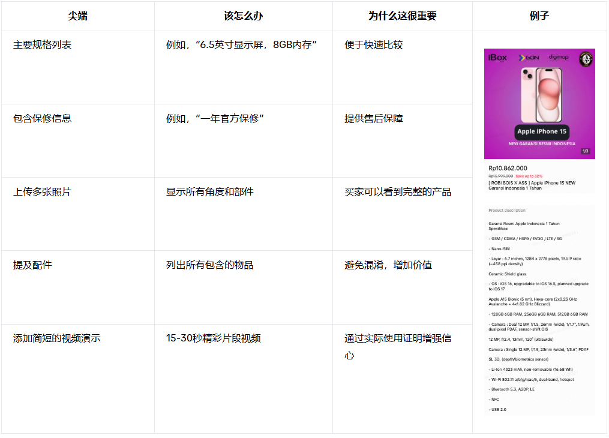This screenshot has width=609, height=438.
Task: Open the ROBI BOIS X ASS listing title
Action: click(x=531, y=185)
